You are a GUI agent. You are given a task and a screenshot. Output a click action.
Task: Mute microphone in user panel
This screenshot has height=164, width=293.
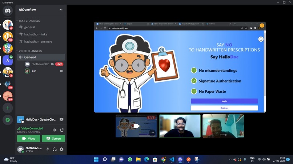(x=48, y=149)
